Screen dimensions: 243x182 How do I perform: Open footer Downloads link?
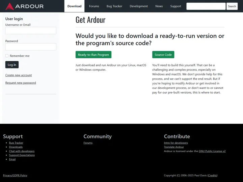click(16, 147)
